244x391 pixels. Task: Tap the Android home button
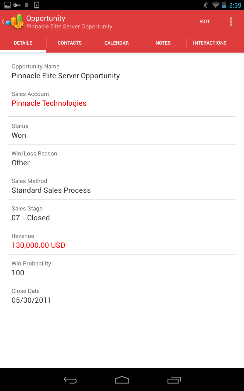pyautogui.click(x=122, y=380)
